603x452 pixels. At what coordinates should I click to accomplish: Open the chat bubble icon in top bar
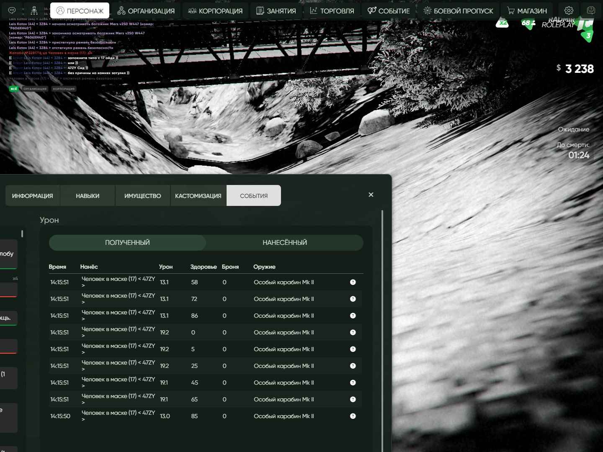12,10
